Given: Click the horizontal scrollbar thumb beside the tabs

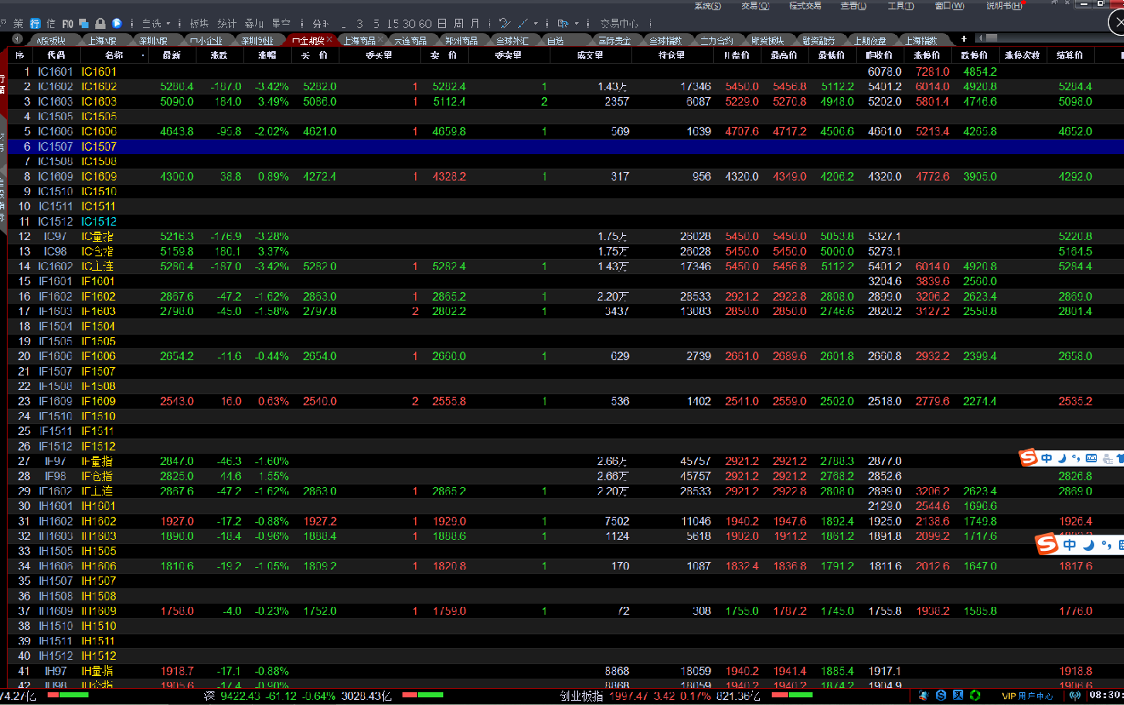Looking at the screenshot, I should tap(992, 39).
